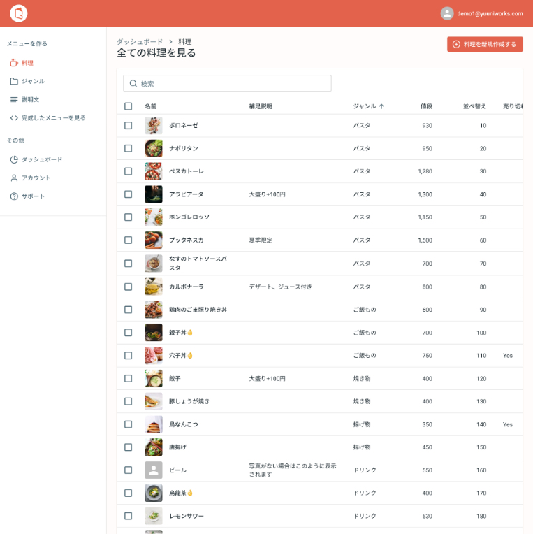Tick the checkbox for ビール
The height and width of the screenshot is (534, 533).
click(129, 470)
